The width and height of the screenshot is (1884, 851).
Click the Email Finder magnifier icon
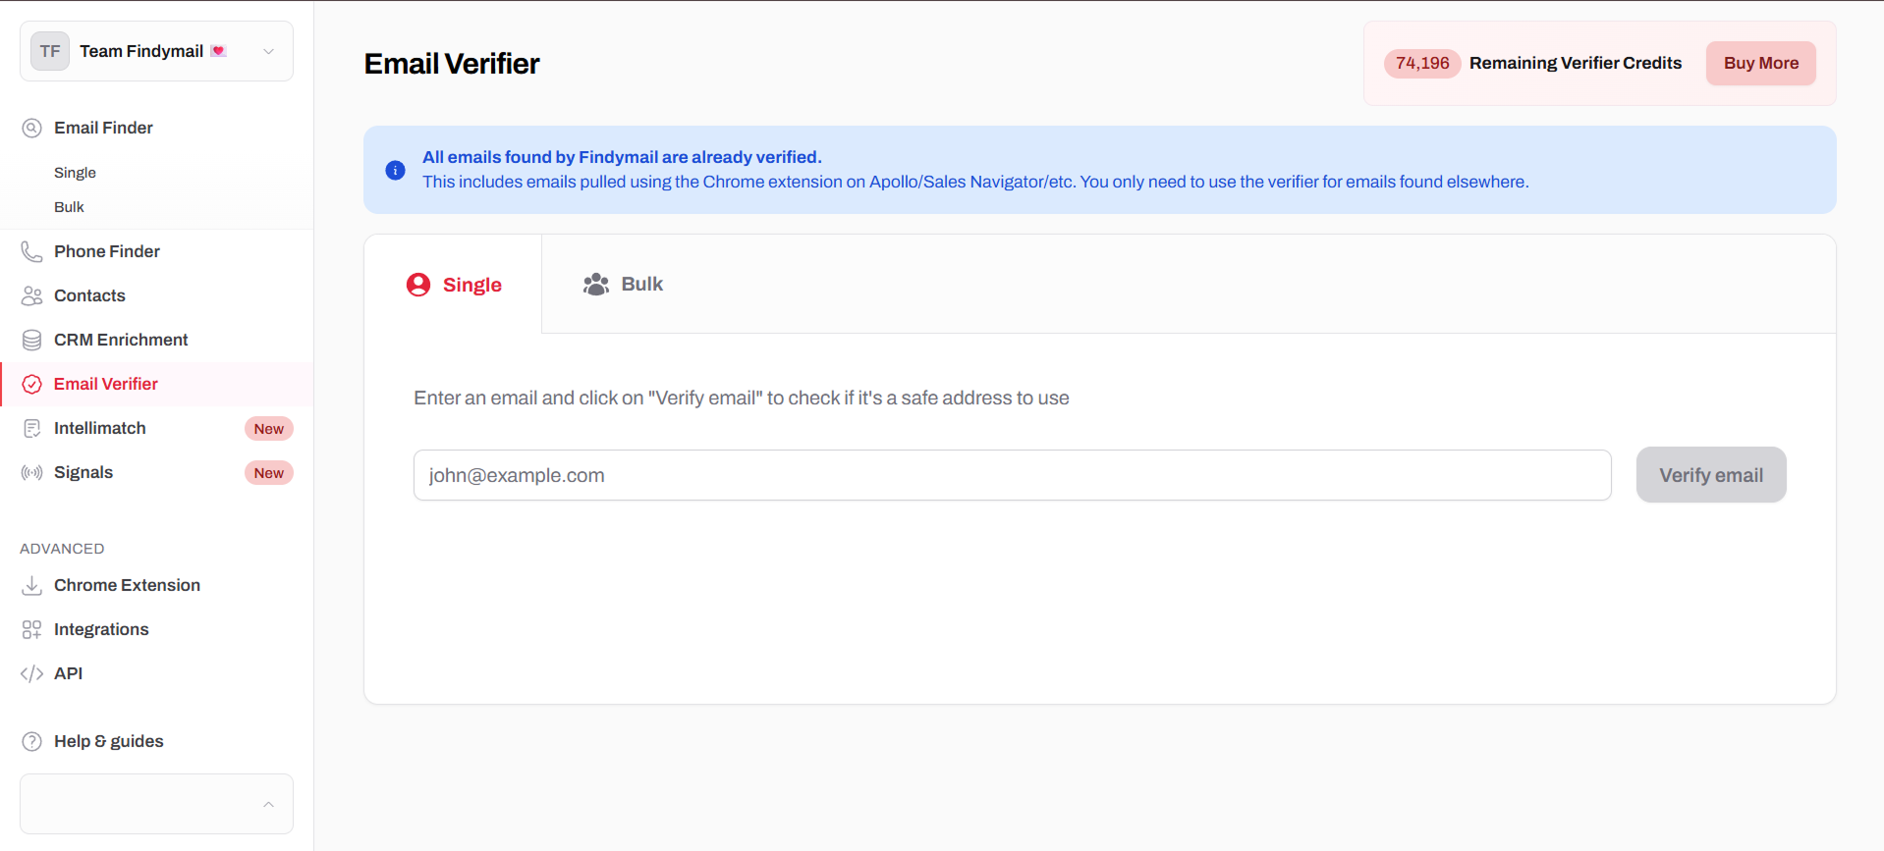pos(32,128)
